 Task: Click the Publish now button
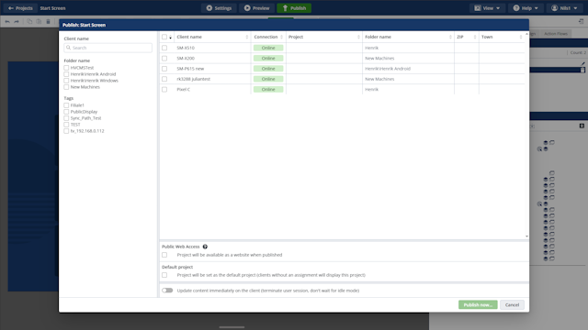tap(478, 304)
